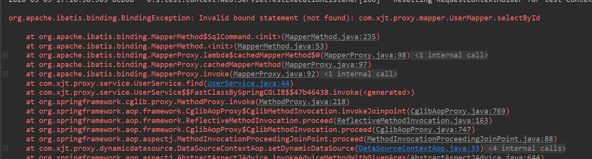Screen dimensions: 592x159
Task: Open the MethodProxy.java:218 link
Action: 302,102
